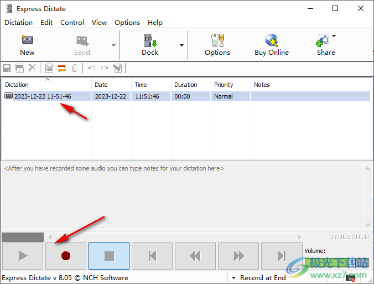
Task: Open the Dictation menu
Action: click(18, 23)
